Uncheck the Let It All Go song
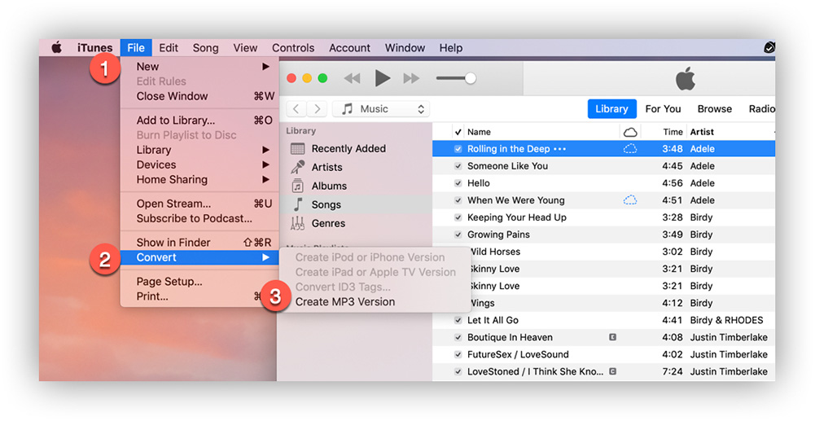The image size is (815, 421). point(458,320)
